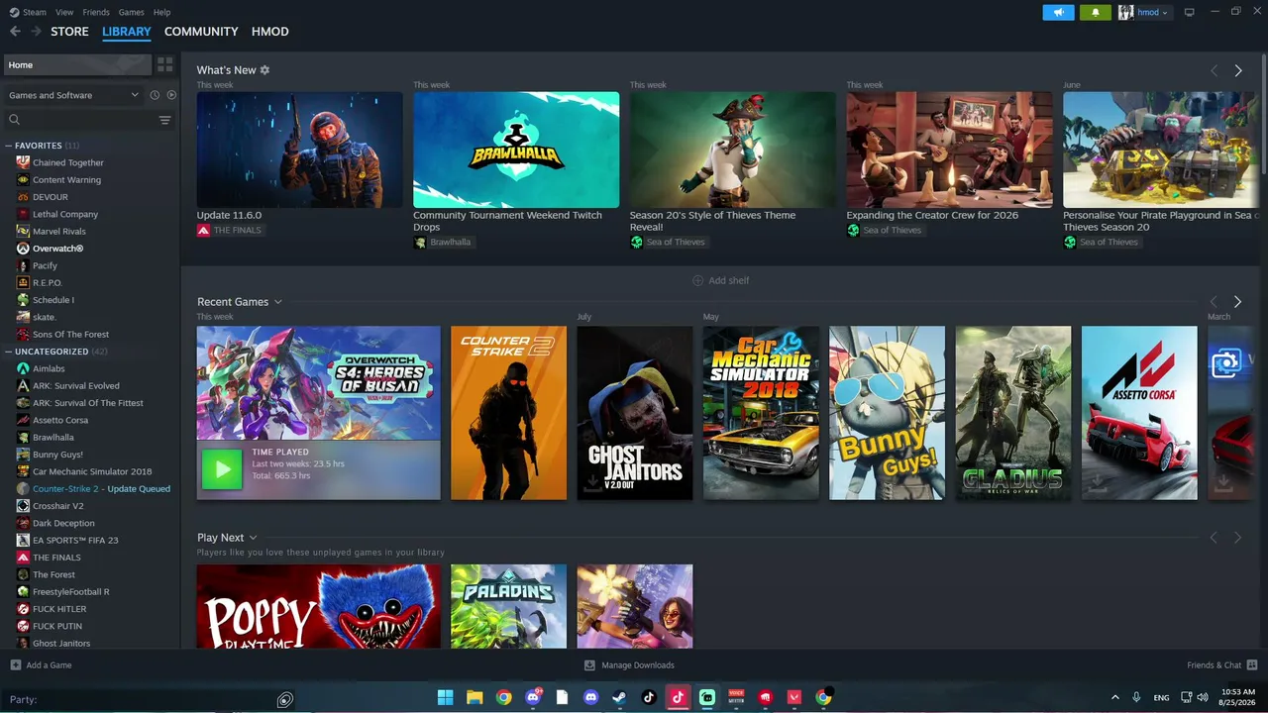Switch to the Store tab

(69, 32)
